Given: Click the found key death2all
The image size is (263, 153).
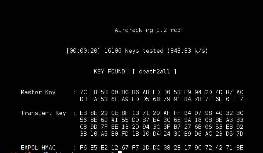Looking at the screenshot, I should 154,72.
